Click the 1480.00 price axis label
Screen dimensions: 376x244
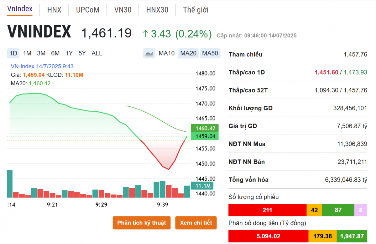205,73
